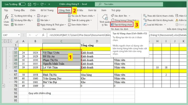Open Sử dụng Gần đây functions menu
Screen dimensions: 188x105
(22, 20)
